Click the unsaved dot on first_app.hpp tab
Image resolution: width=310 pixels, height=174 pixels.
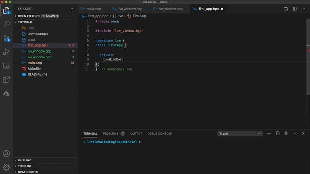[x=222, y=9]
